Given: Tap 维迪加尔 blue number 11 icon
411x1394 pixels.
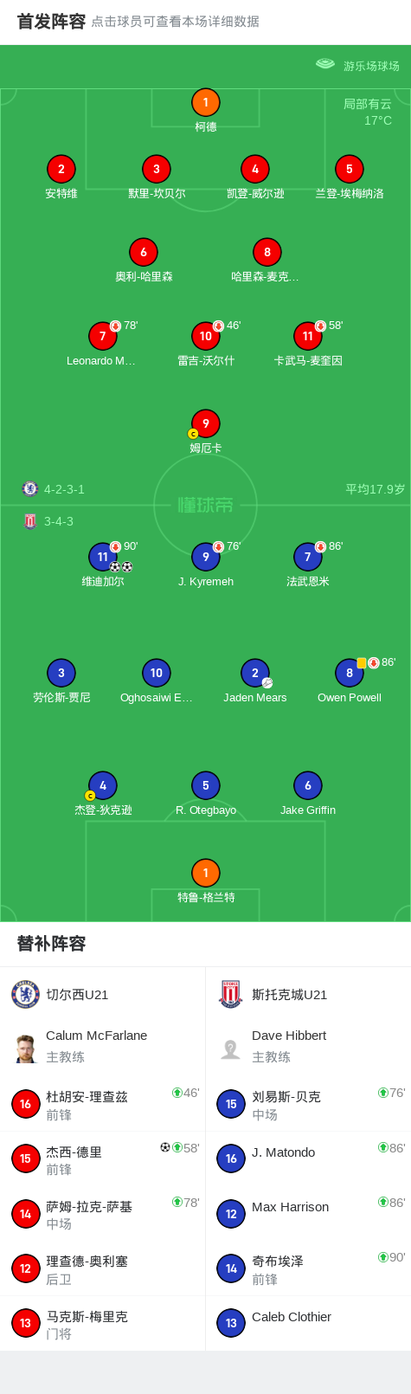Looking at the screenshot, I should tap(103, 557).
